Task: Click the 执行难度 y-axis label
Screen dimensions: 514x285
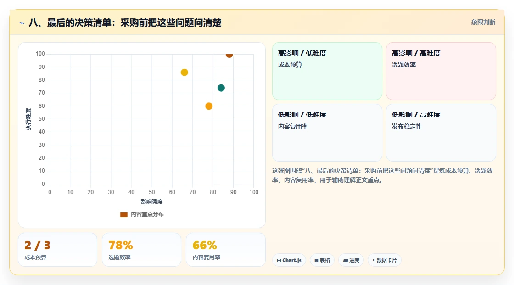Action: coord(28,119)
